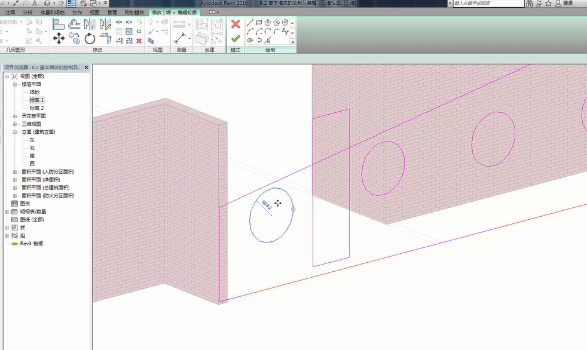Screen dimensions: 587x350
Task: Expand the draw tools gallery dropdown
Action: tap(292, 42)
